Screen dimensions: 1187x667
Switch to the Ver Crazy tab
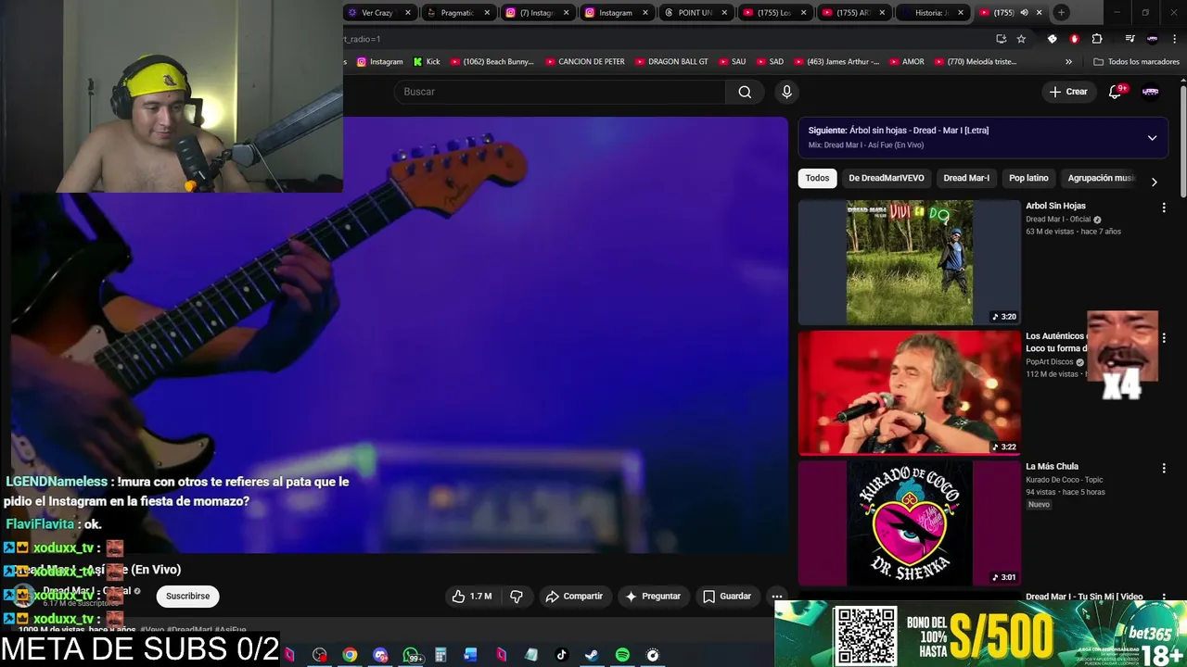pyautogui.click(x=378, y=13)
